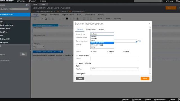Image resolution: width=180 pixels, height=101 pixels.
Task: Open the Tracer tool in footer
Action: coord(125,100)
